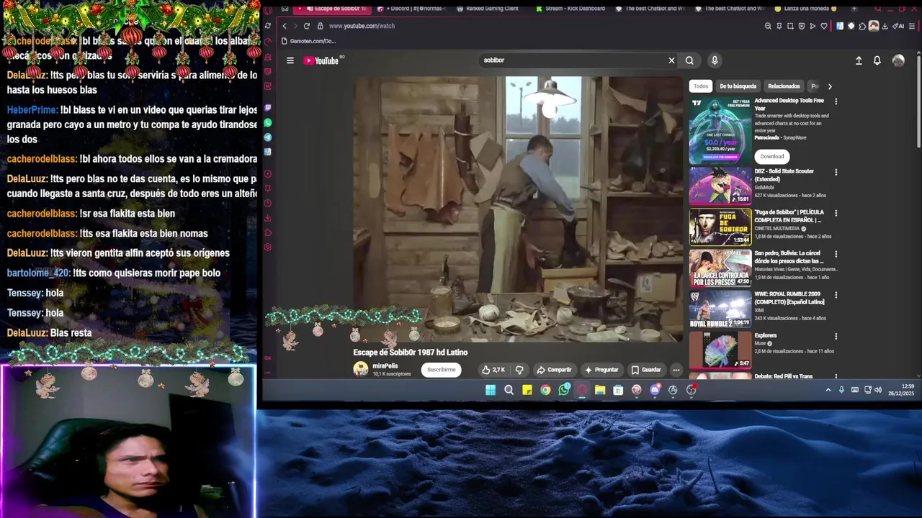Click the YouTube logo

point(321,60)
